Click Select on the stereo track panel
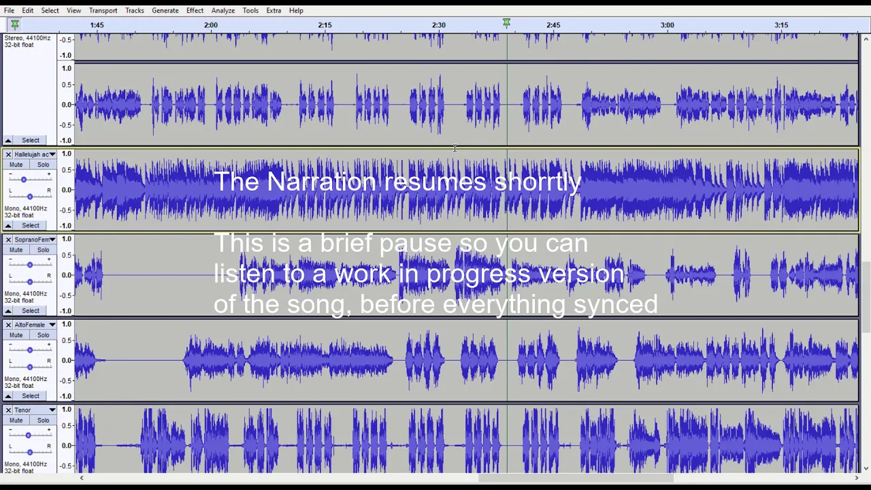Screen dimensions: 871x490 pos(31,140)
